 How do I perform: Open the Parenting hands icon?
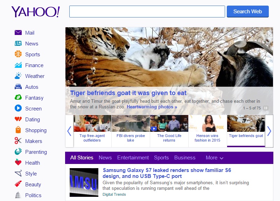pos(18,152)
